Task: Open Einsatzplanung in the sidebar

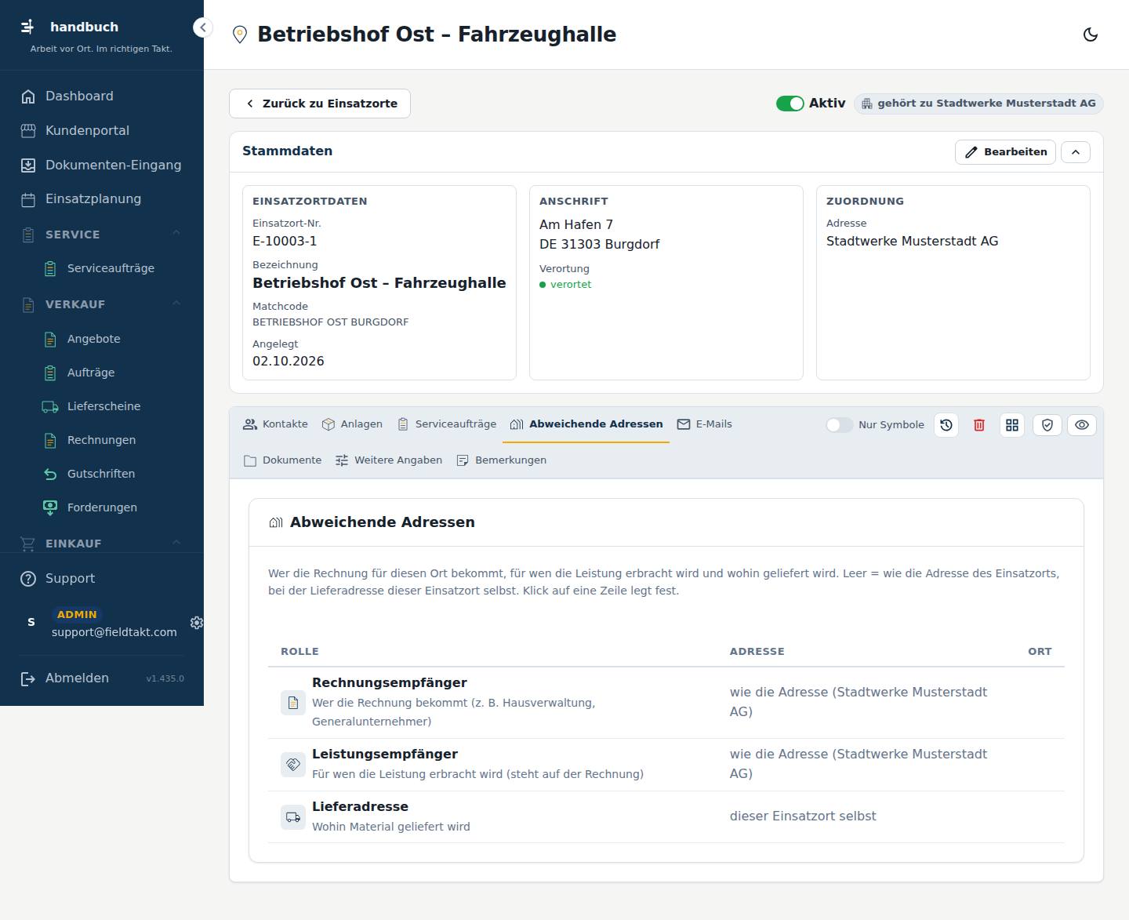Action: click(102, 199)
